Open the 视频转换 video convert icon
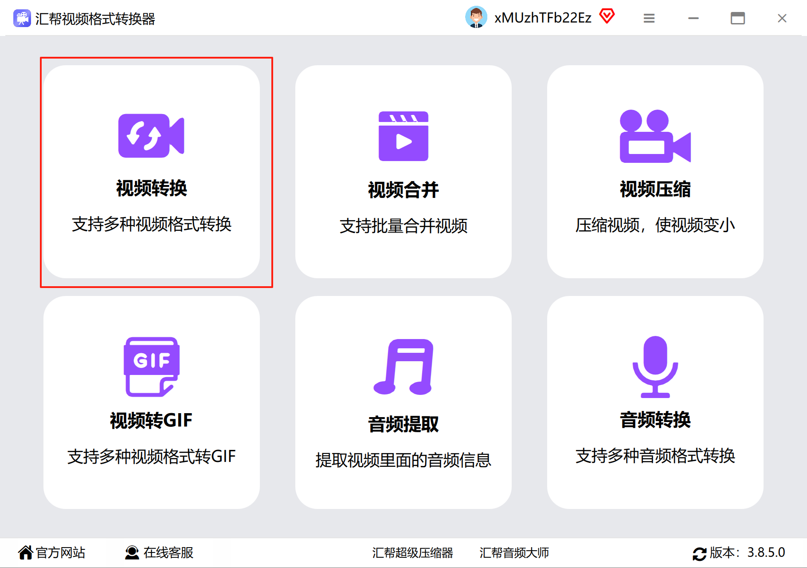 151,135
